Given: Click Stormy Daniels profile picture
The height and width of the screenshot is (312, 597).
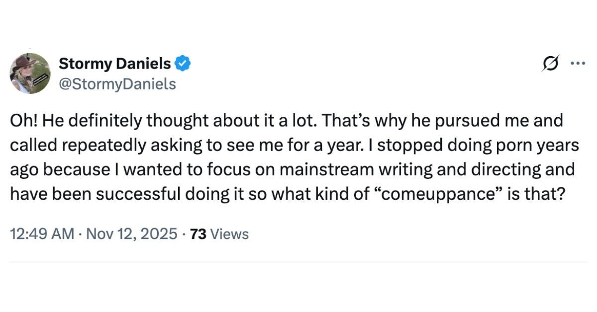Looking at the screenshot, I should click(x=30, y=73).
